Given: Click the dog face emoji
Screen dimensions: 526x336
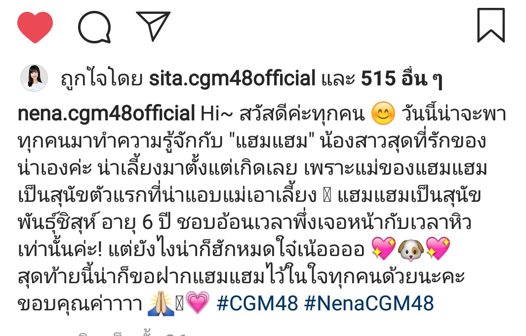Looking at the screenshot, I should click(x=410, y=249).
